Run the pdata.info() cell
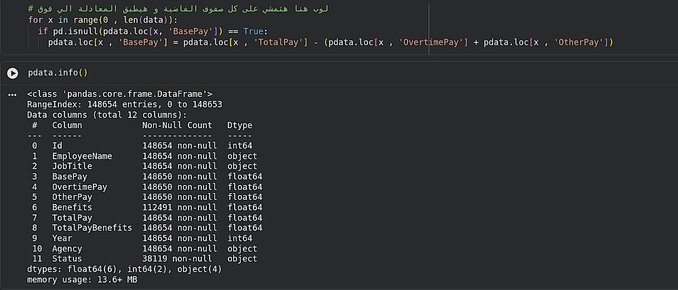Screen dimensions: 678x290 click(12, 72)
